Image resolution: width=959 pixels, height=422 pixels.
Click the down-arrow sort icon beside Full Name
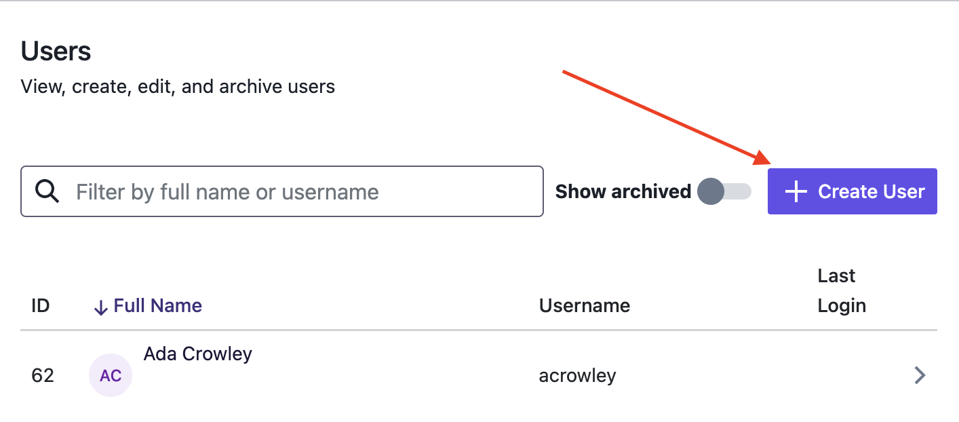tap(100, 307)
